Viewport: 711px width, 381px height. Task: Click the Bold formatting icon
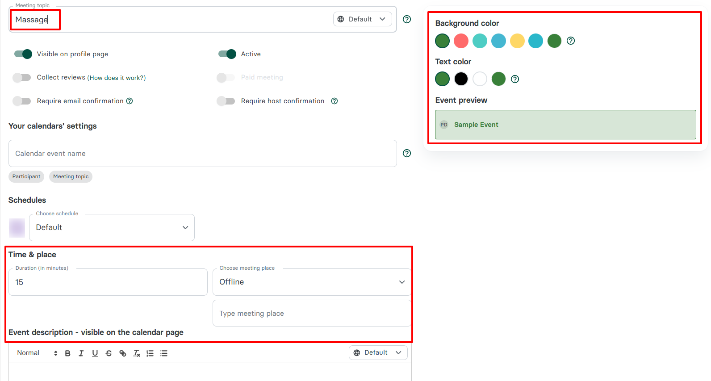68,353
